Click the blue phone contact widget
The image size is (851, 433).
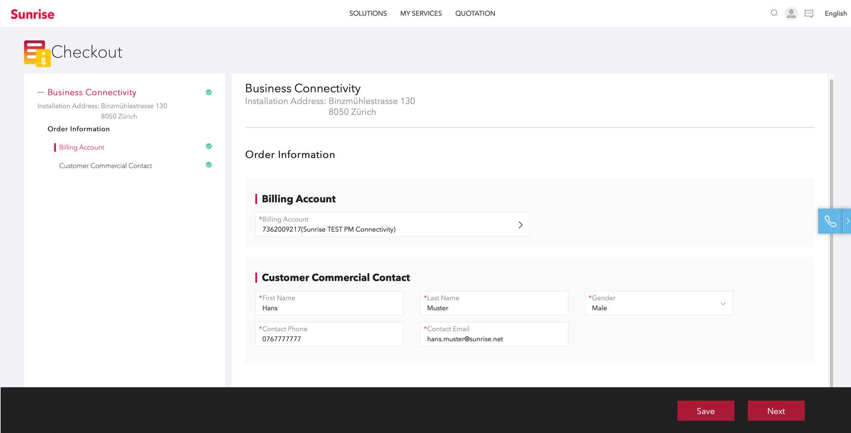830,221
